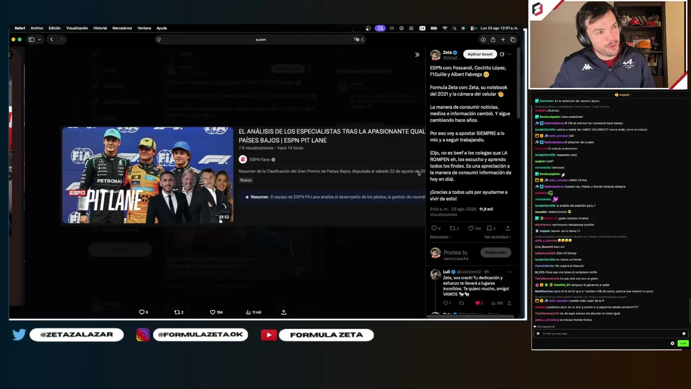Open Spotlight search in macOS menu bar

pos(454,28)
